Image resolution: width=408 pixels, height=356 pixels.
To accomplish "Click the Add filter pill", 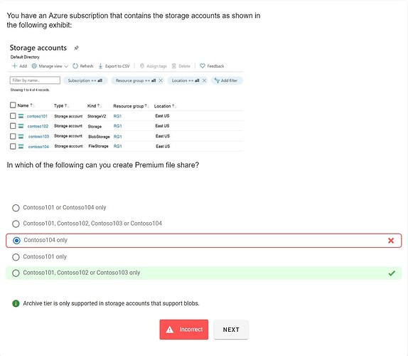I will [226, 80].
